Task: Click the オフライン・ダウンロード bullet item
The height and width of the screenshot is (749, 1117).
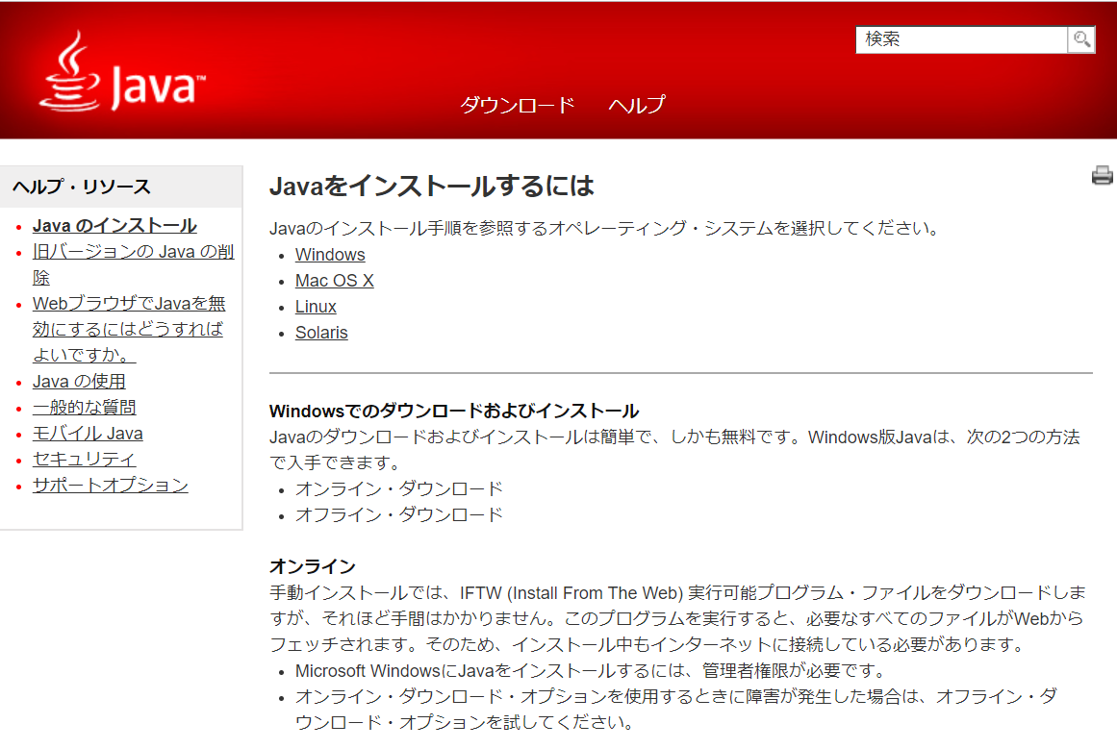Action: [399, 514]
